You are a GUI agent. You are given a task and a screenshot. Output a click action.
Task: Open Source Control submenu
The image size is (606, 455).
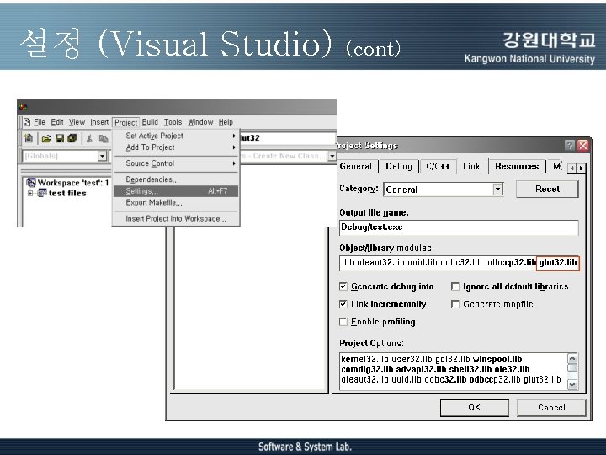point(176,163)
